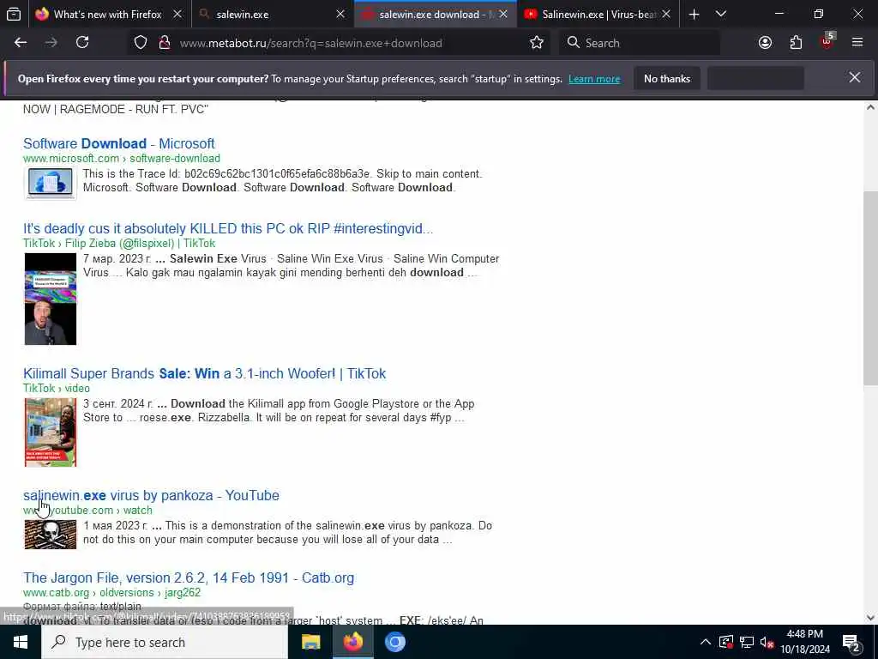Open the KILLED this PC TikTok result

click(x=228, y=228)
